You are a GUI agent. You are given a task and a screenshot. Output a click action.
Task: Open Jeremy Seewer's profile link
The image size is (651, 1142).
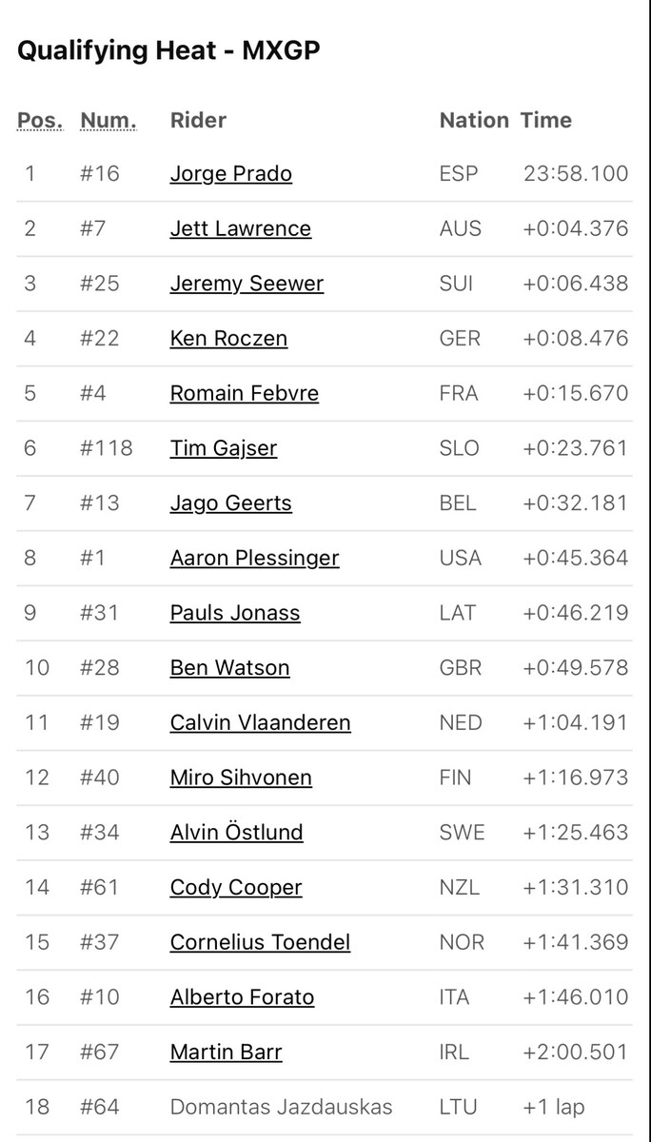[247, 284]
